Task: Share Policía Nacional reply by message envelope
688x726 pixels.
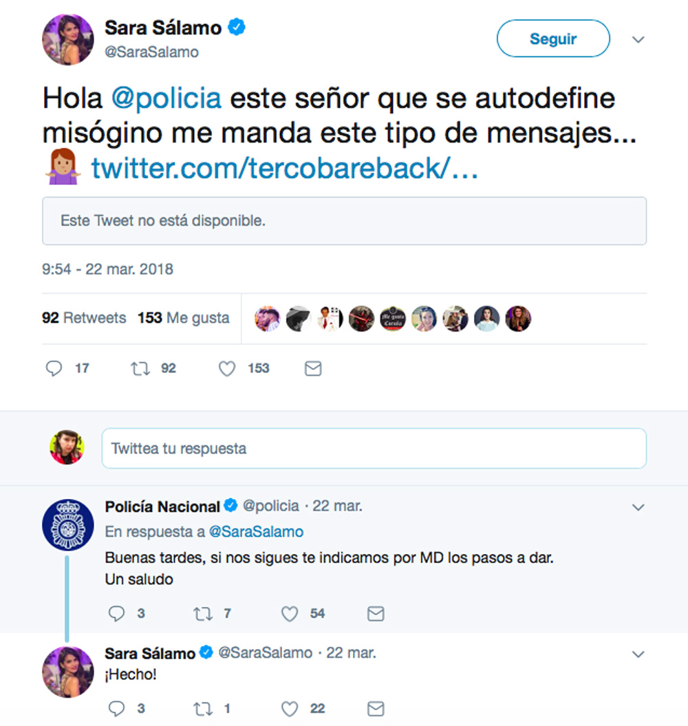Action: pyautogui.click(x=376, y=613)
